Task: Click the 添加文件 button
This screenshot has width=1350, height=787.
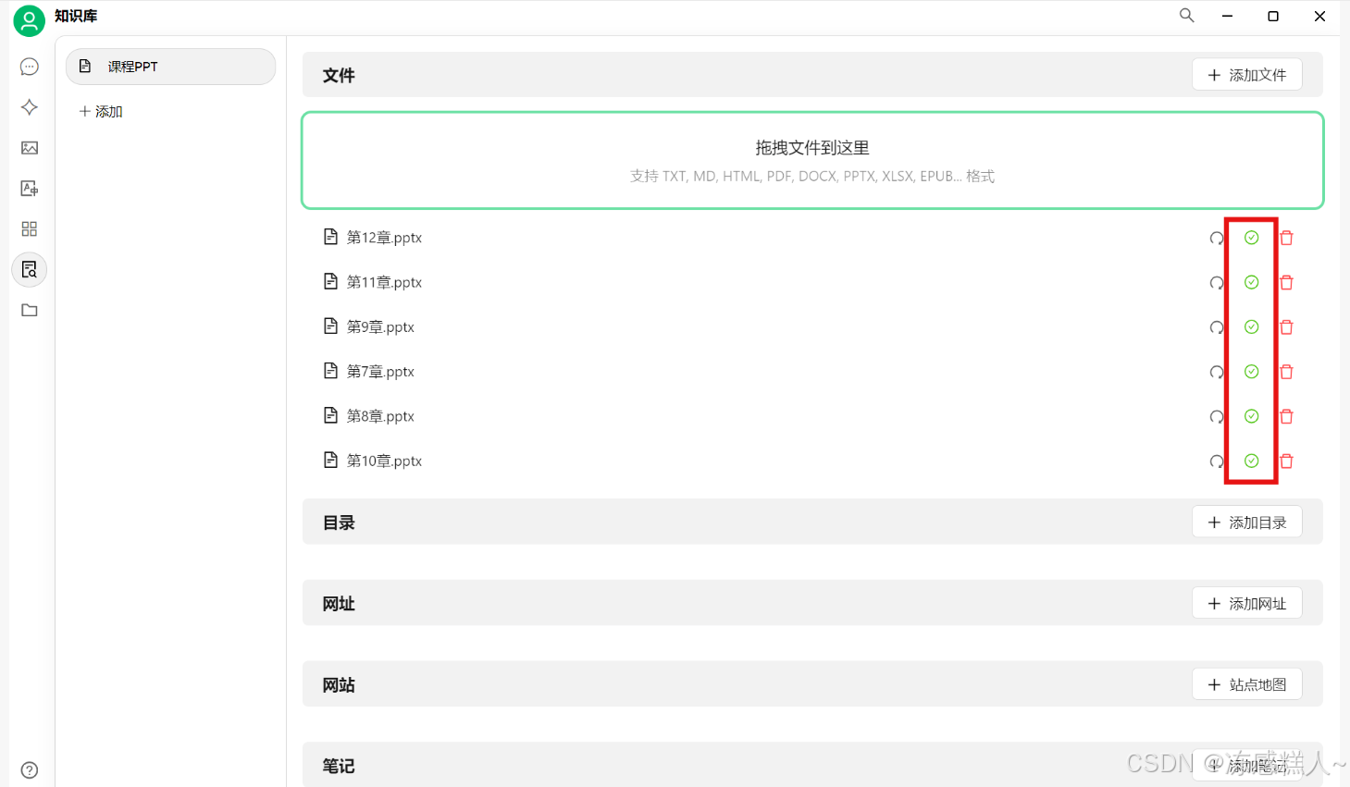Action: pos(1247,74)
